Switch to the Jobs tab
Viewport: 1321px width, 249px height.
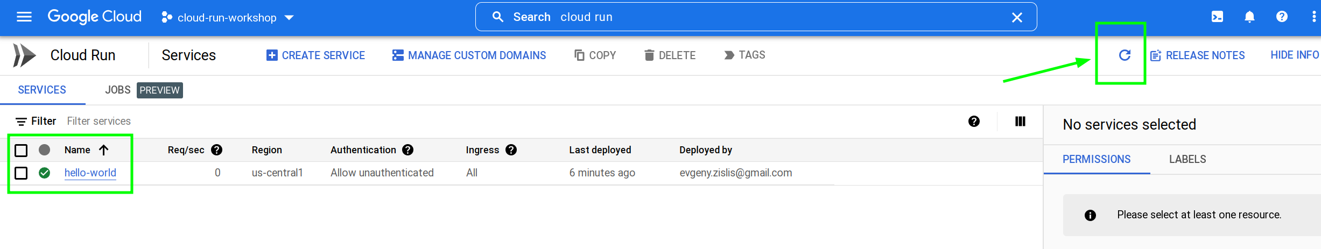tap(118, 90)
